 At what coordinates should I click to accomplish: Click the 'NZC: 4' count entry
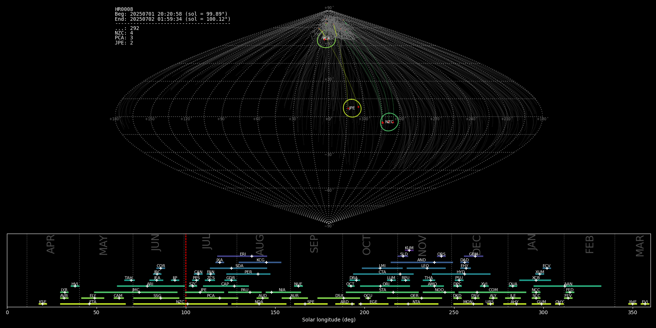(x=124, y=33)
